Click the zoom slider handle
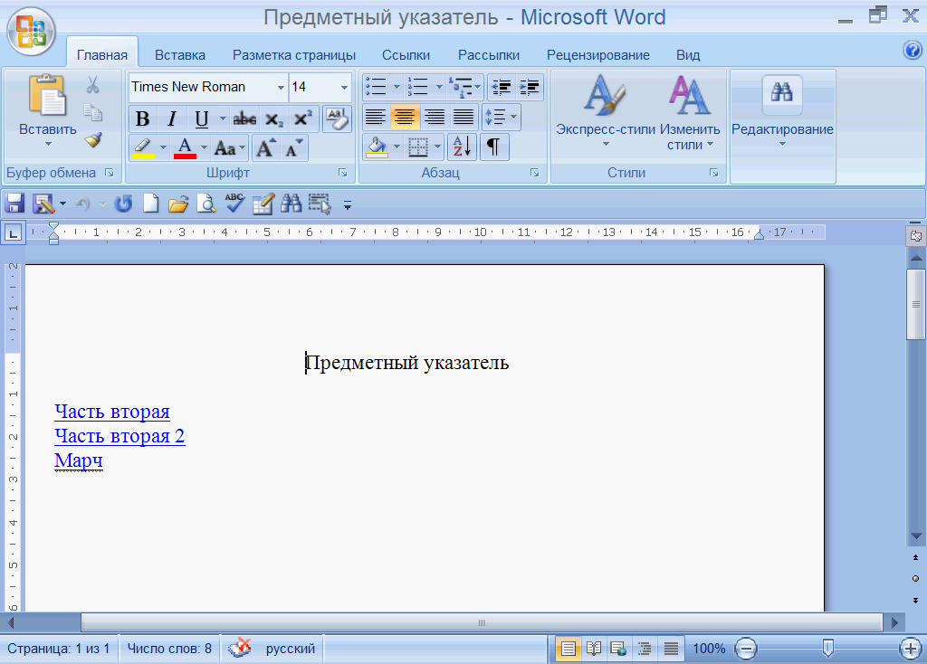927x664 pixels. pyautogui.click(x=827, y=648)
